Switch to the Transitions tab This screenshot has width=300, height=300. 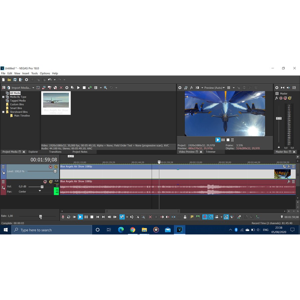55,152
